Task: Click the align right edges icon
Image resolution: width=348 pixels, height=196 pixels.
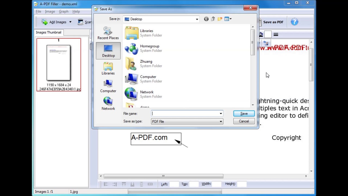Action: pos(114,184)
